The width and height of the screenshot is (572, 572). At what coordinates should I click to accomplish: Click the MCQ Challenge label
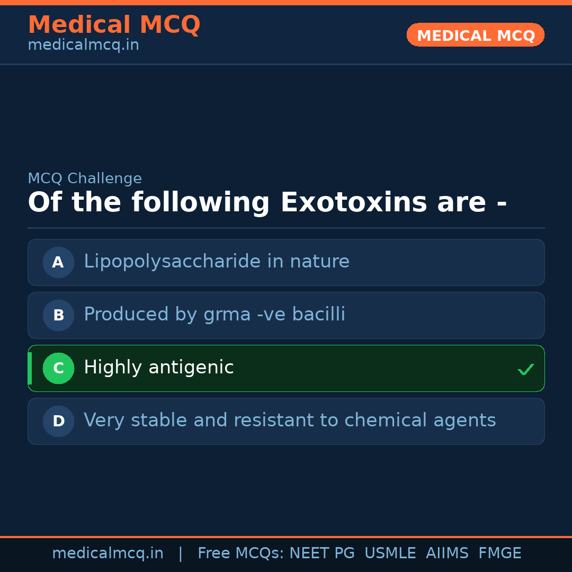coord(85,179)
